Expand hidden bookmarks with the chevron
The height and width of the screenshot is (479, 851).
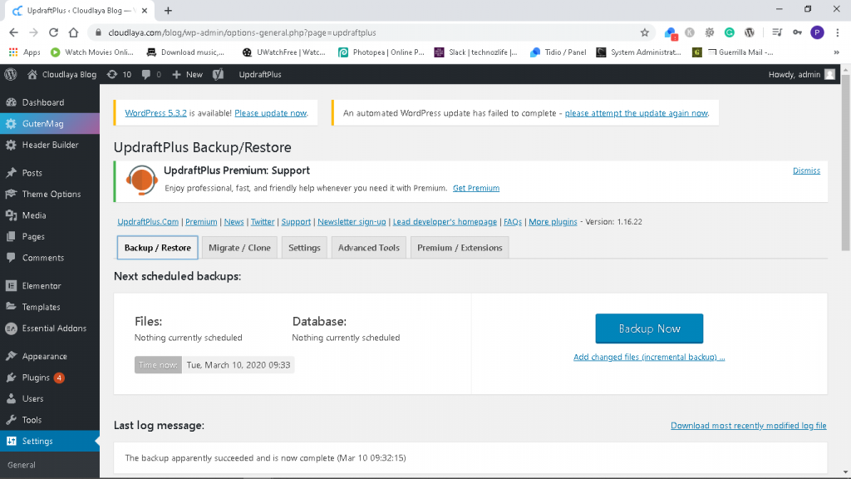click(836, 52)
